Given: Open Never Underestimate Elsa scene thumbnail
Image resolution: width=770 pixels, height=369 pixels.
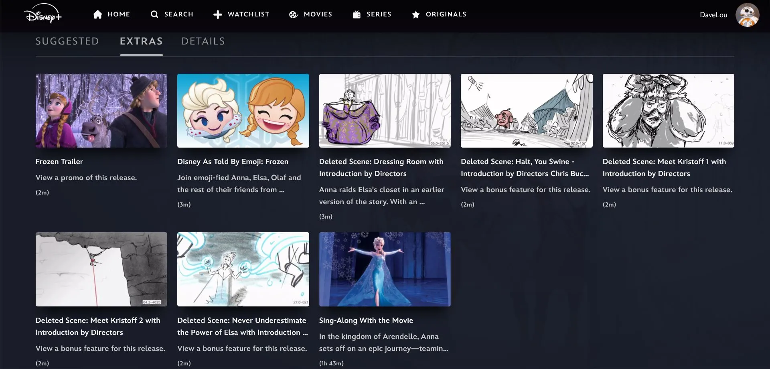Looking at the screenshot, I should pos(243,270).
